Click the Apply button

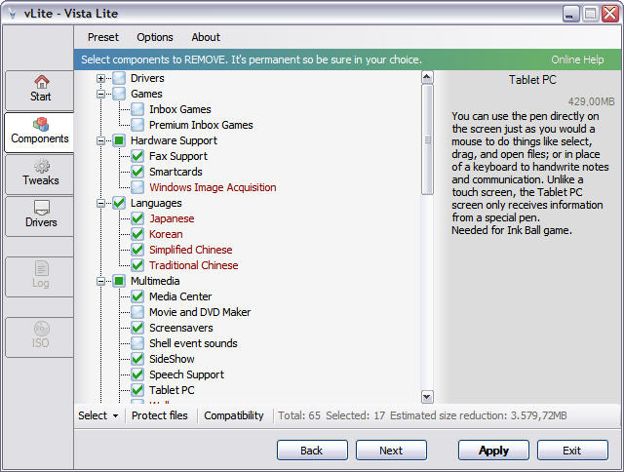pos(493,451)
